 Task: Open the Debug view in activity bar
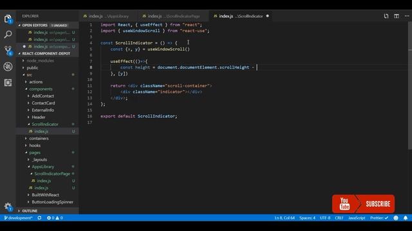tap(8, 67)
